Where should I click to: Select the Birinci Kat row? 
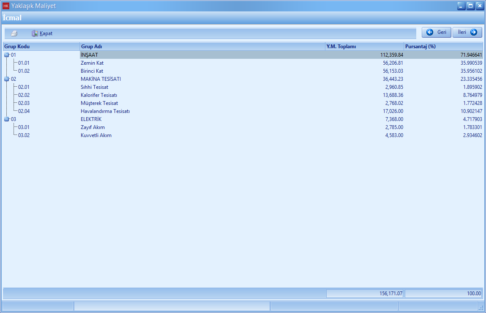coord(92,71)
